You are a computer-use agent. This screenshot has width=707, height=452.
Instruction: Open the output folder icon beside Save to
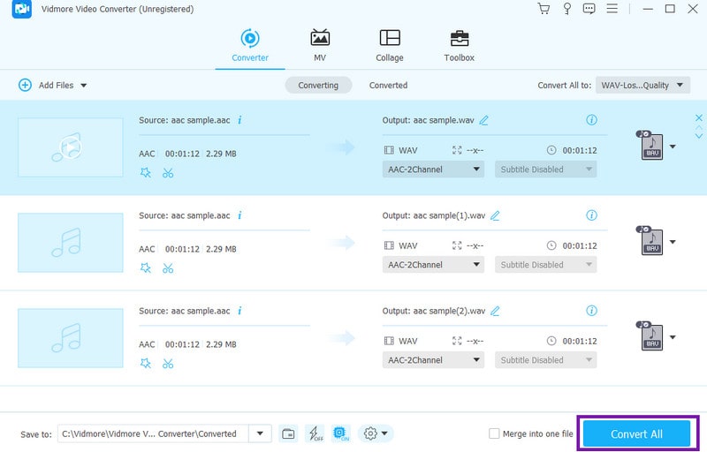pos(288,433)
